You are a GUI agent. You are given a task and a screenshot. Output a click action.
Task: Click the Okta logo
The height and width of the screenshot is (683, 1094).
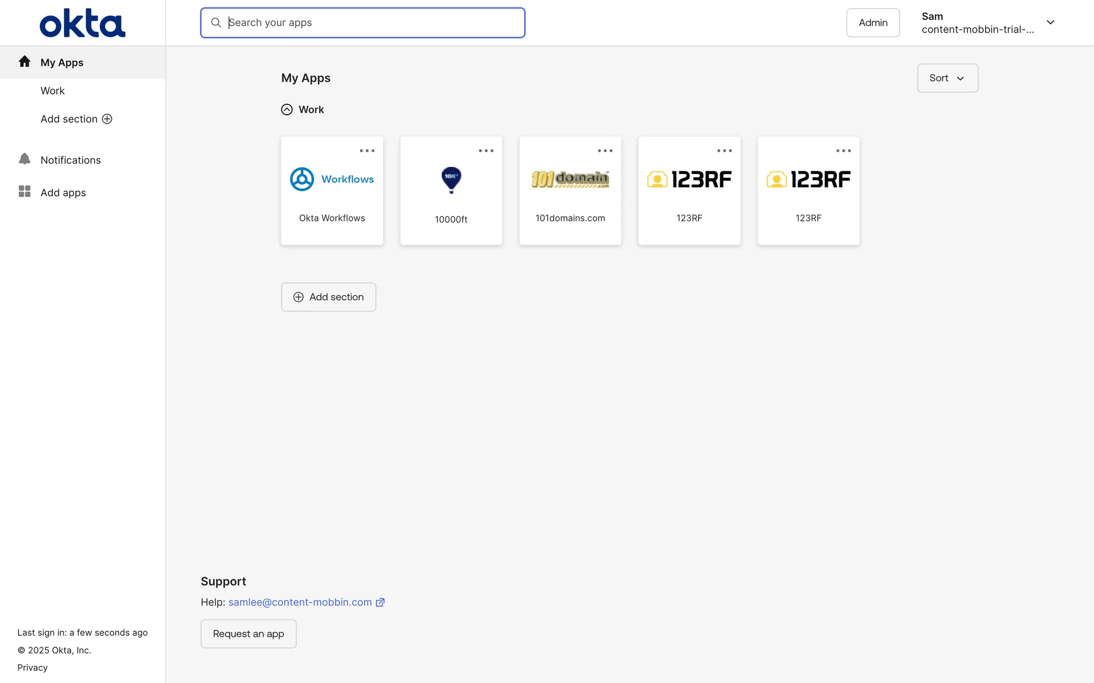pyautogui.click(x=82, y=23)
